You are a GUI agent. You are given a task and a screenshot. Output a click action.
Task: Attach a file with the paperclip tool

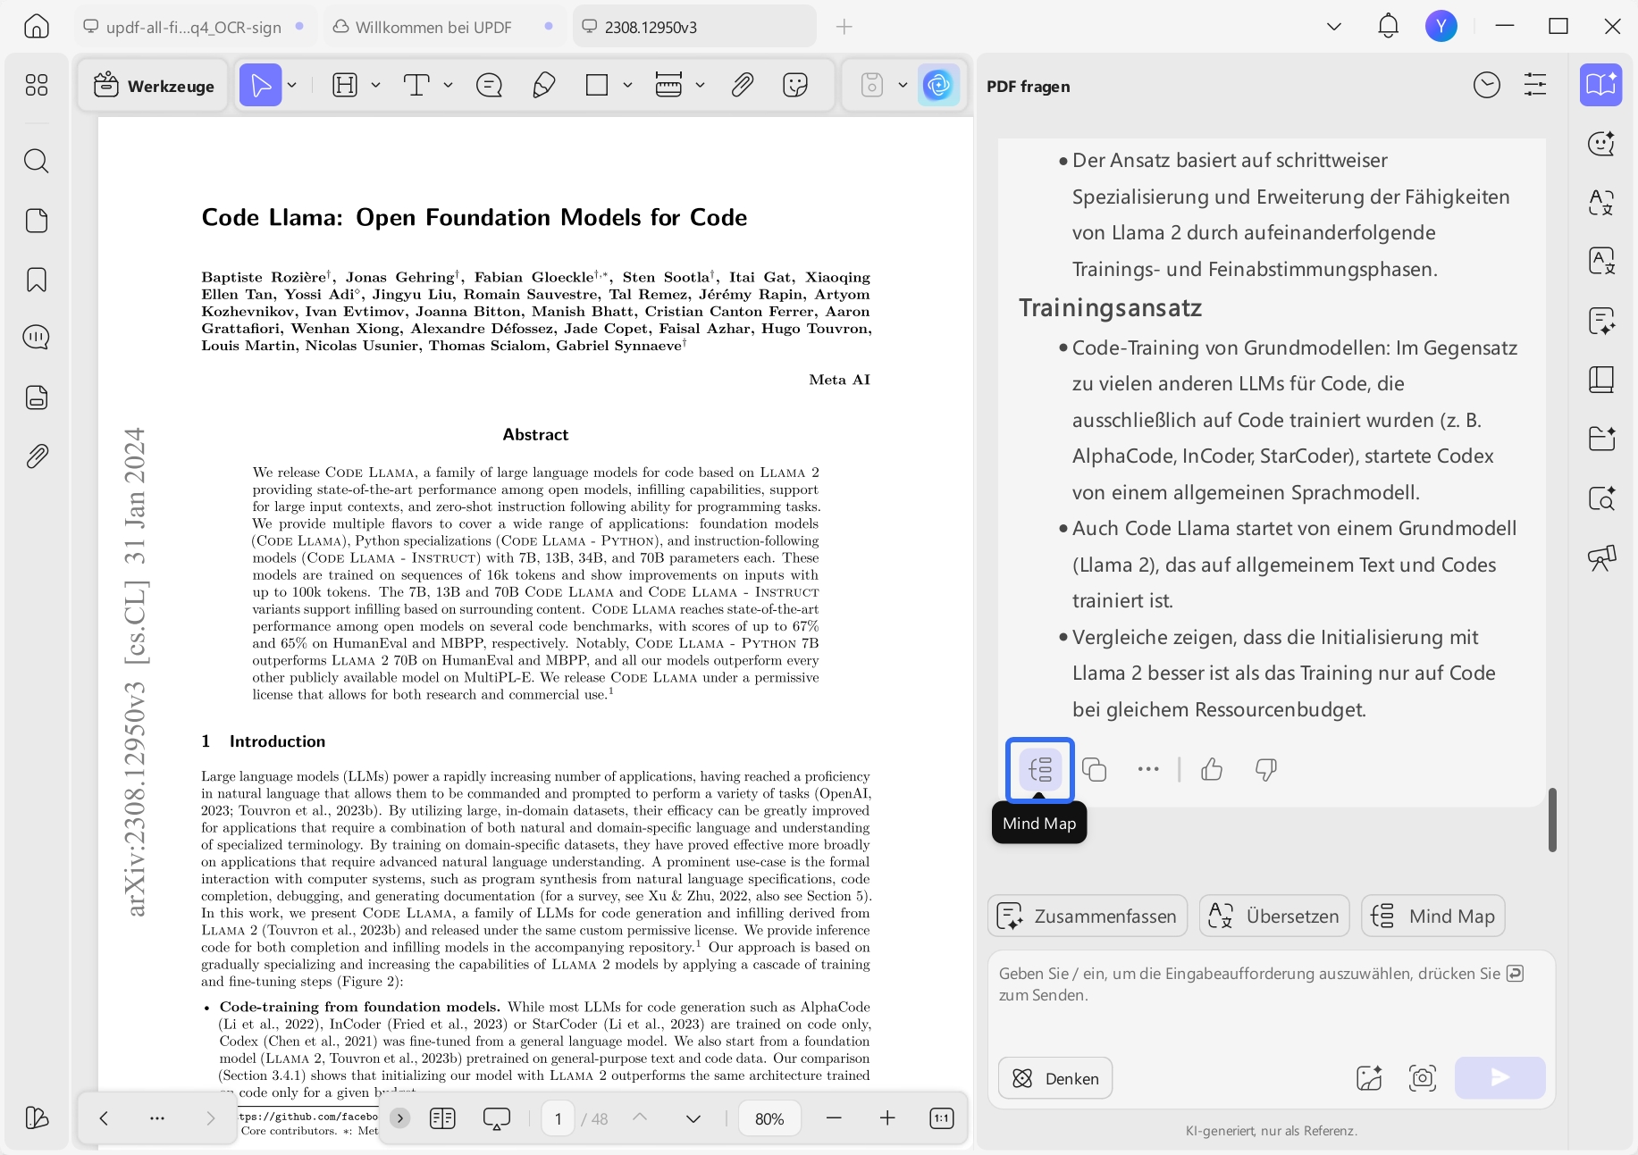click(x=742, y=85)
